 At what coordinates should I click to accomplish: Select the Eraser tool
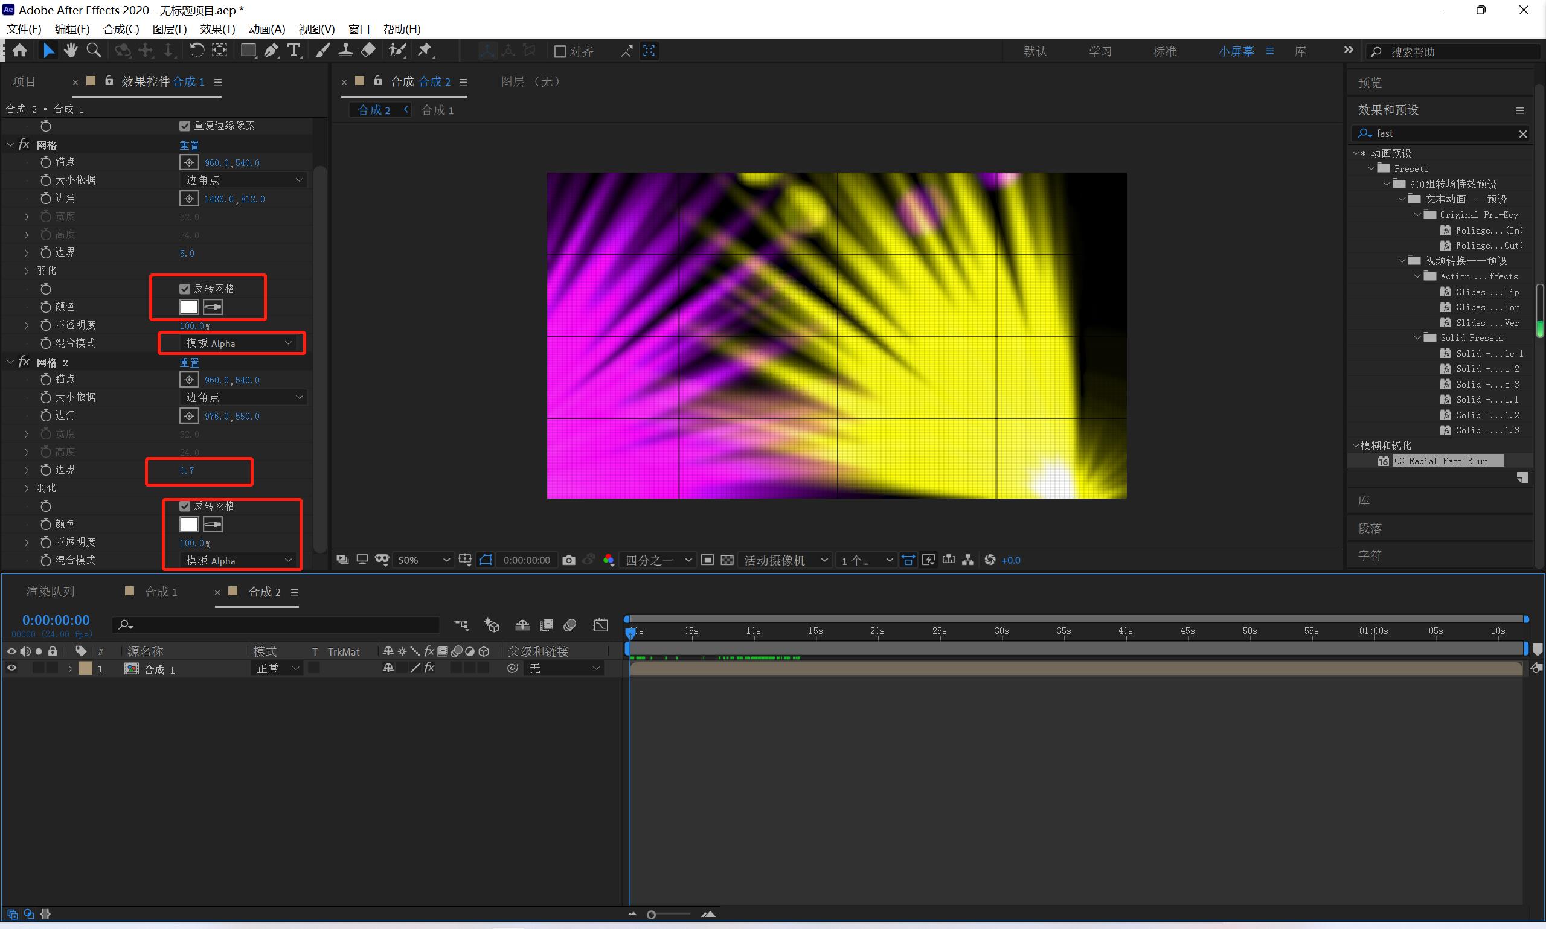pos(368,51)
